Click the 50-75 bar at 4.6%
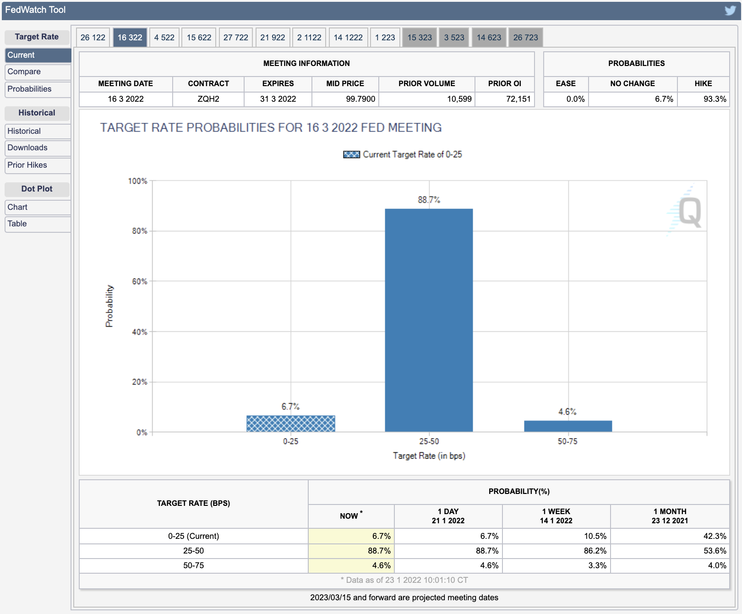The height and width of the screenshot is (614, 742). pos(568,426)
